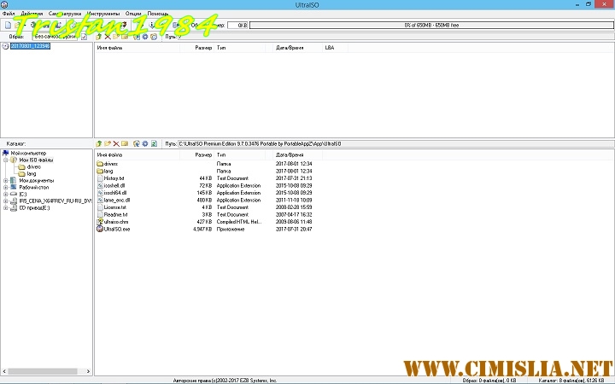Sort local files by Дата/Время column
Image resolution: width=615 pixels, height=384 pixels.
297,155
